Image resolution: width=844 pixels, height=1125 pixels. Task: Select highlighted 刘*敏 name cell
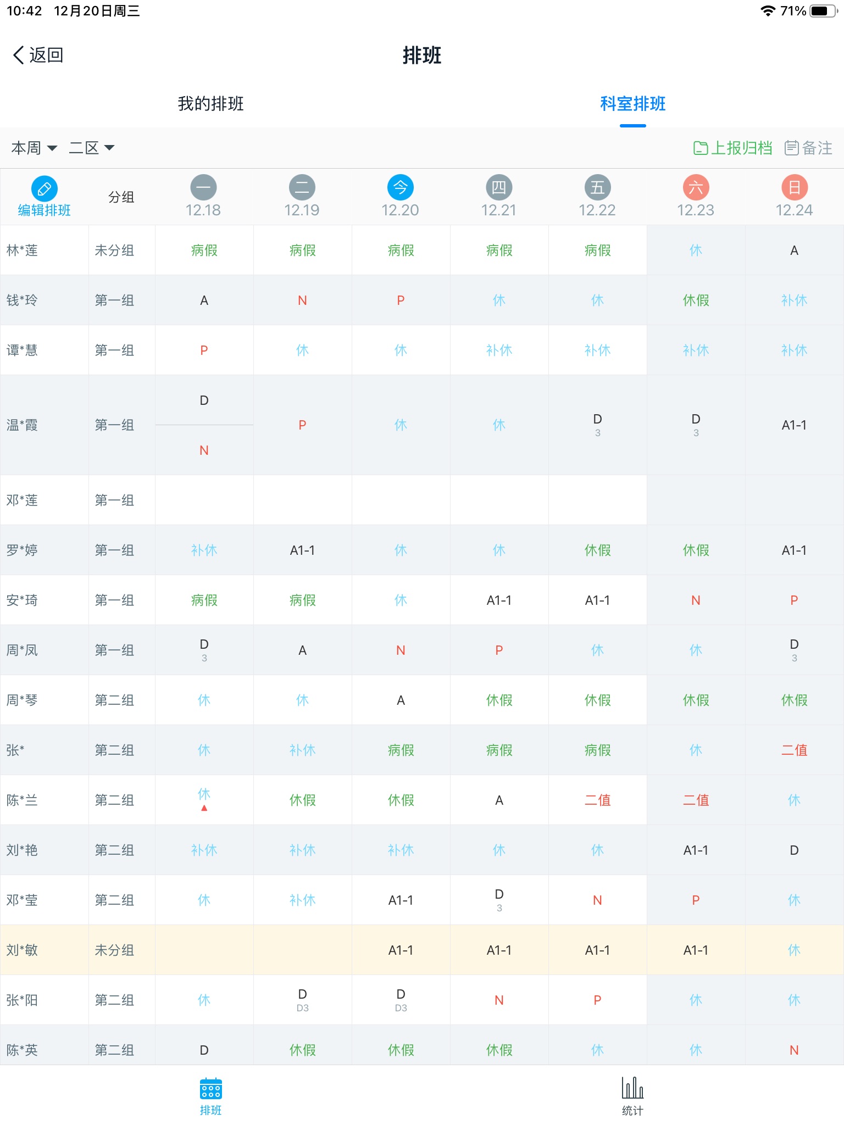tap(45, 950)
